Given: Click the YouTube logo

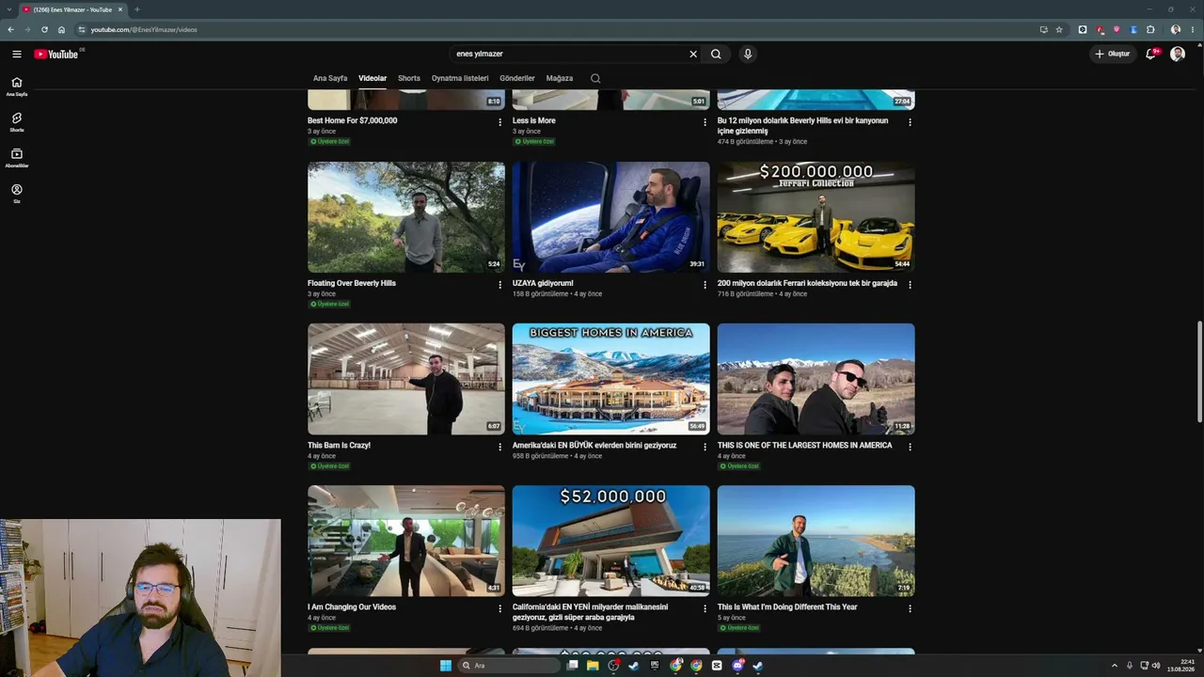Looking at the screenshot, I should 56,54.
